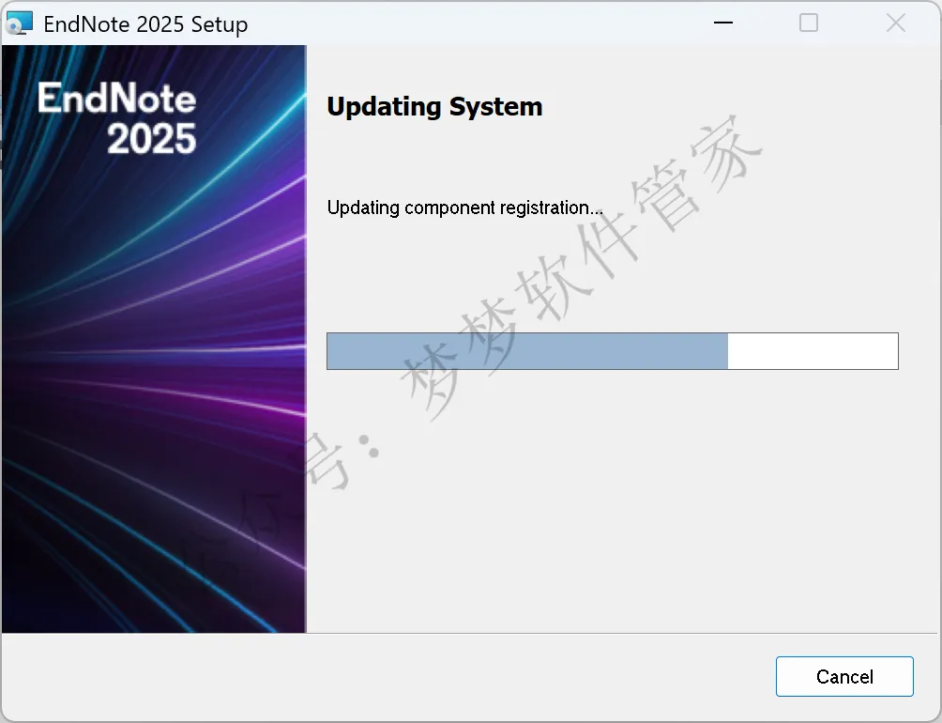Minimize the EndNote 2025 Setup window
This screenshot has height=723, width=942.
point(723,23)
